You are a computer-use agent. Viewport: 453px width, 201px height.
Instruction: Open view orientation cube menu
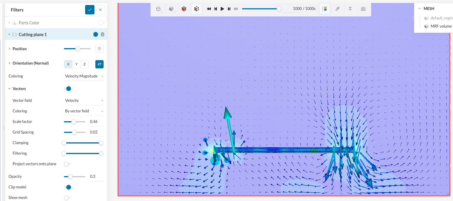coord(159,9)
